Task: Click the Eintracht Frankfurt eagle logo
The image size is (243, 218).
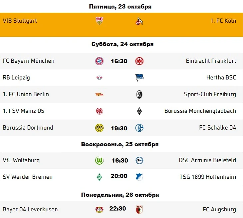Action: click(x=139, y=61)
